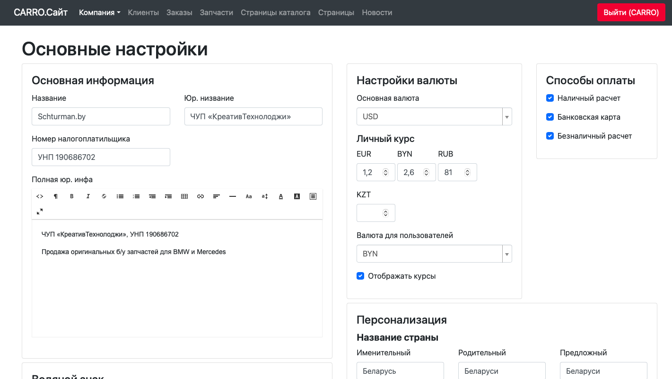Toggle bold formatting in the editor
Screen dimensions: 672x379
[x=72, y=196]
